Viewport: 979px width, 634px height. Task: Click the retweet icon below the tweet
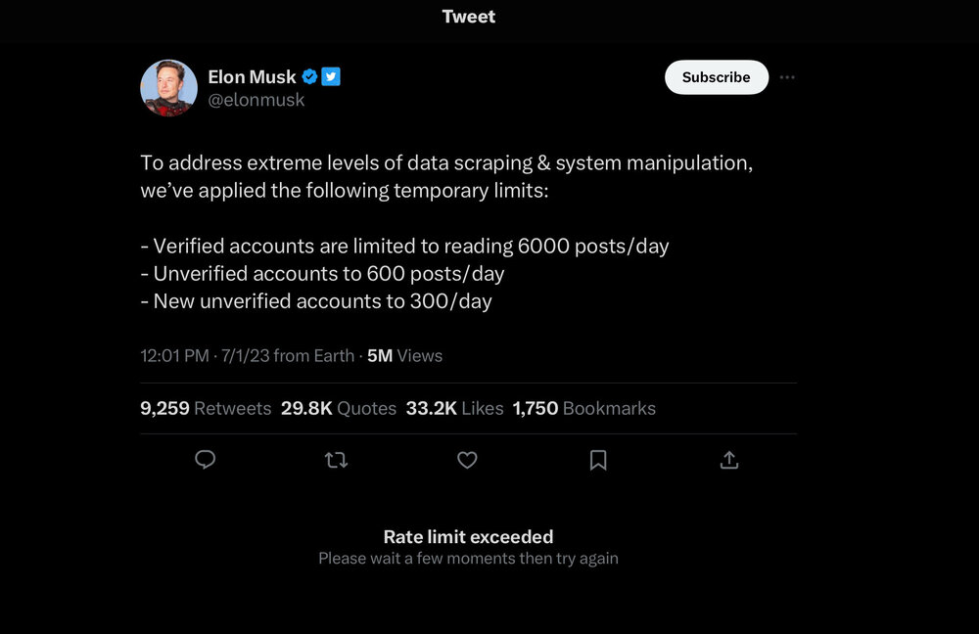pyautogui.click(x=336, y=460)
